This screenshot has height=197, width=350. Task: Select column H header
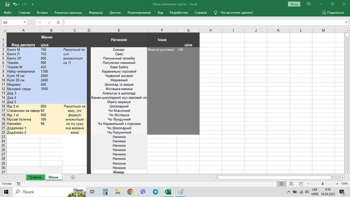210,30
